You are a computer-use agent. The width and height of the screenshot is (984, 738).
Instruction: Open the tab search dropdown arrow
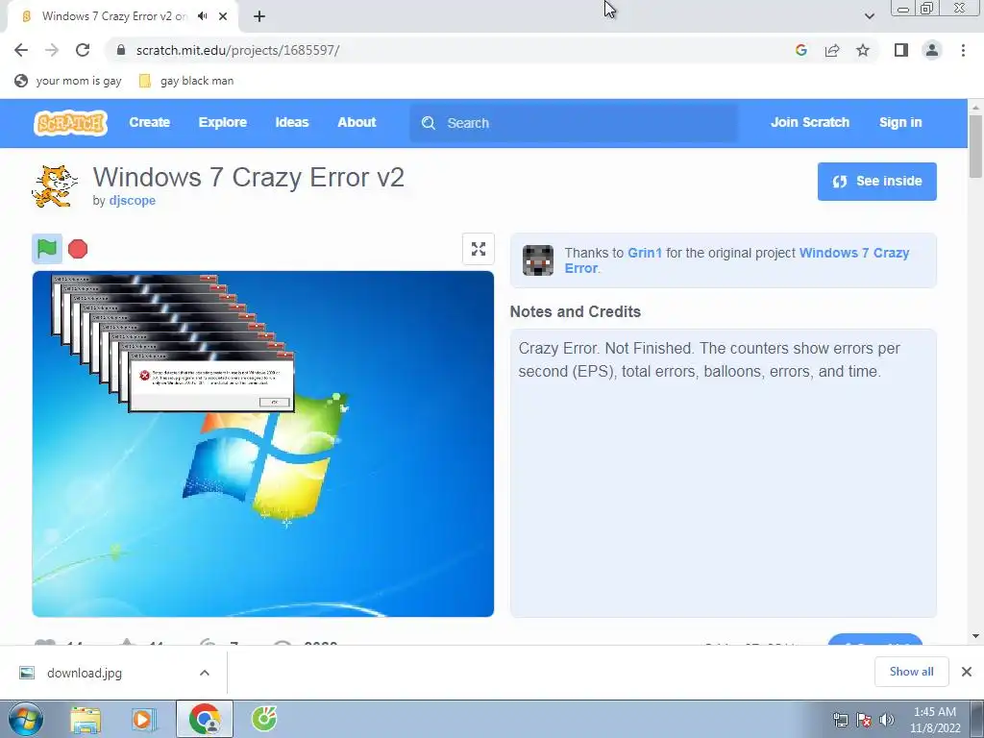(x=869, y=16)
